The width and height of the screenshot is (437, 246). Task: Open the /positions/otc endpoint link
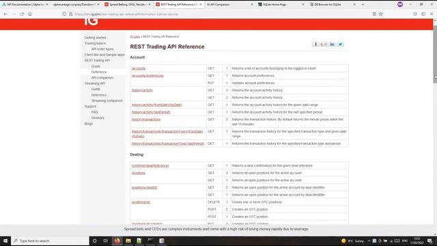(x=141, y=202)
